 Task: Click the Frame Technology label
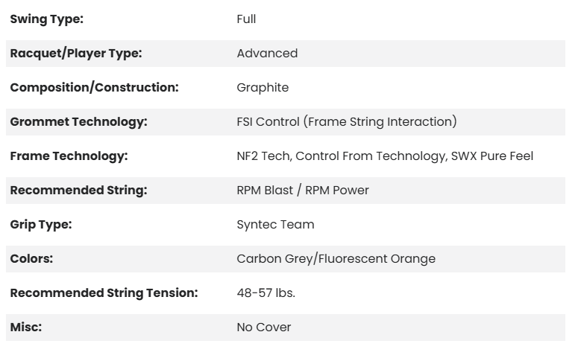[x=69, y=156]
